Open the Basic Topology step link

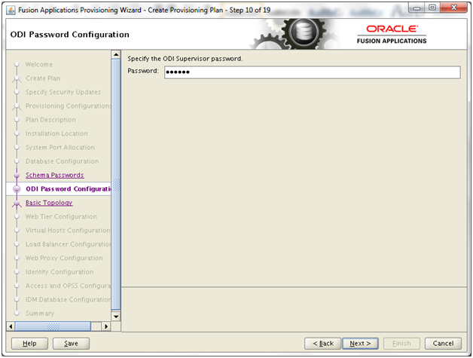coord(49,203)
